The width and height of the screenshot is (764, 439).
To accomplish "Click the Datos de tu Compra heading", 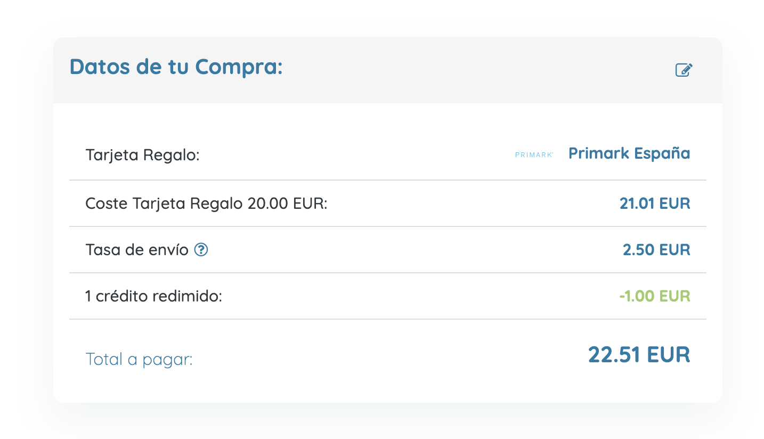I will pos(176,67).
